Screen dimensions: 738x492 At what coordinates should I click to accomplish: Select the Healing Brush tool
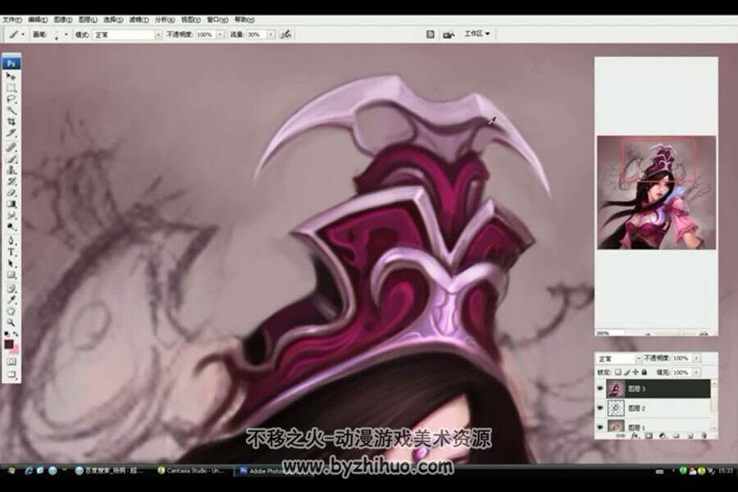click(x=11, y=148)
